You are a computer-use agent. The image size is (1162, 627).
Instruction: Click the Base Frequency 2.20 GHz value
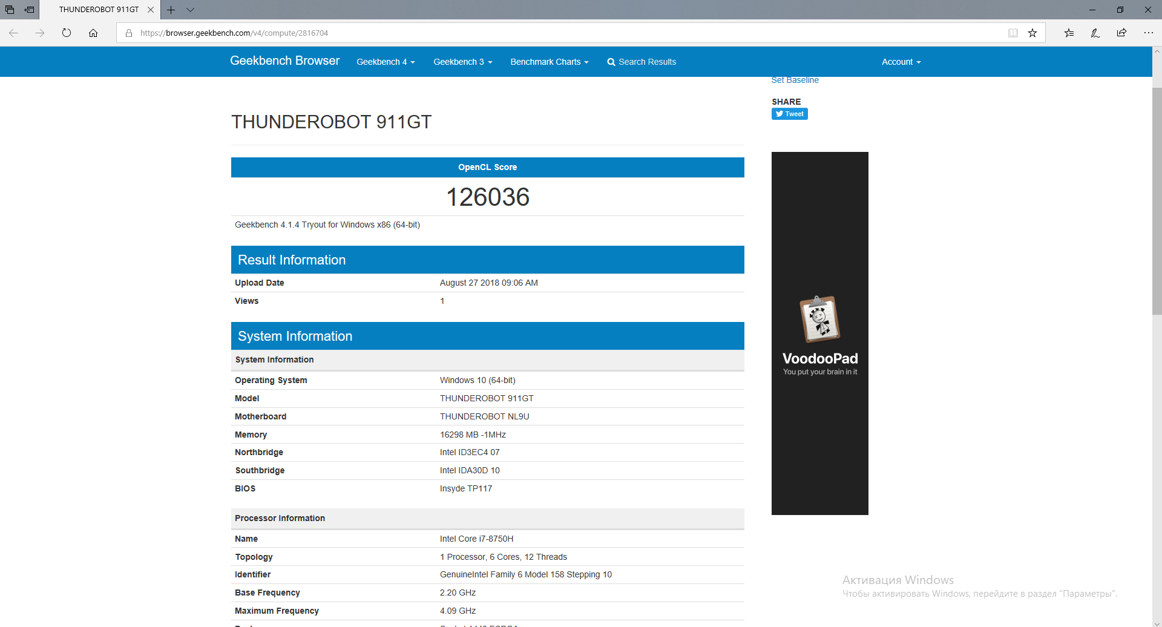click(458, 593)
